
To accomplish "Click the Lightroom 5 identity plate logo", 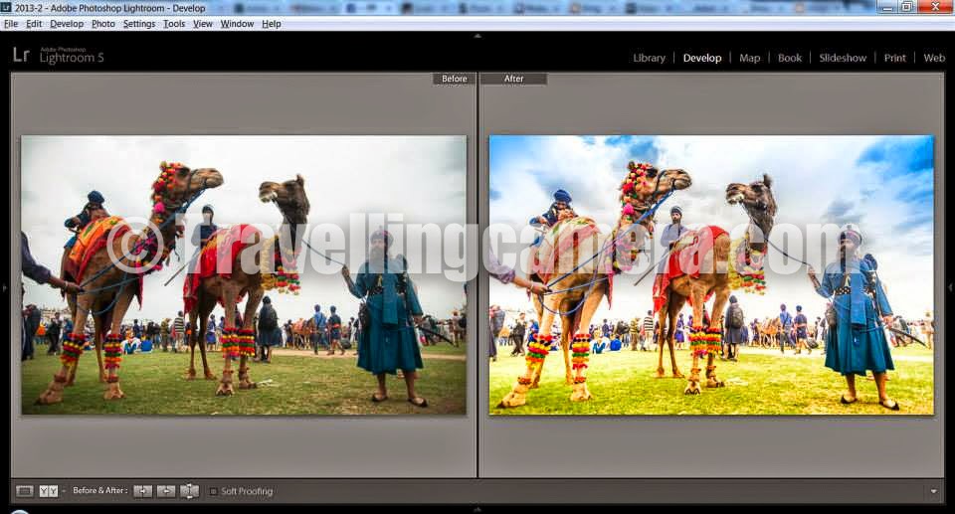I will point(59,56).
